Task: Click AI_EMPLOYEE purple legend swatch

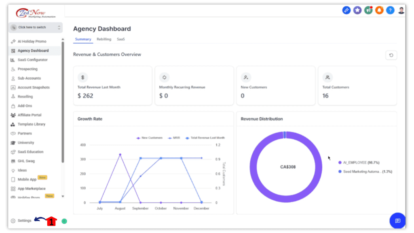Action: click(x=340, y=163)
